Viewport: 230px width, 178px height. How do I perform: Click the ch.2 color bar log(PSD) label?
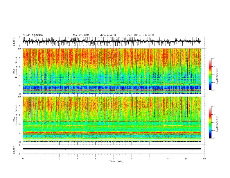click(217, 124)
